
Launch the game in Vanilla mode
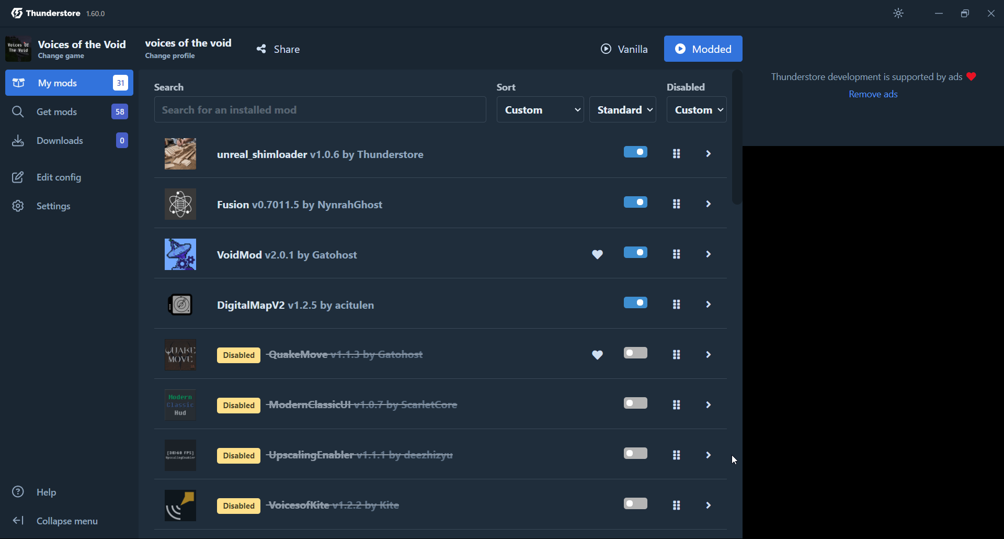coord(624,49)
